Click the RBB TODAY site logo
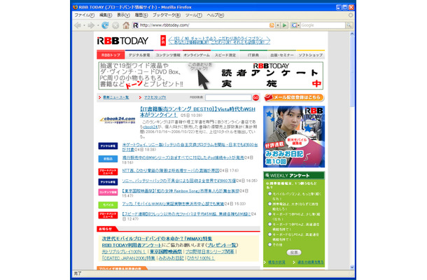 [x=122, y=41]
